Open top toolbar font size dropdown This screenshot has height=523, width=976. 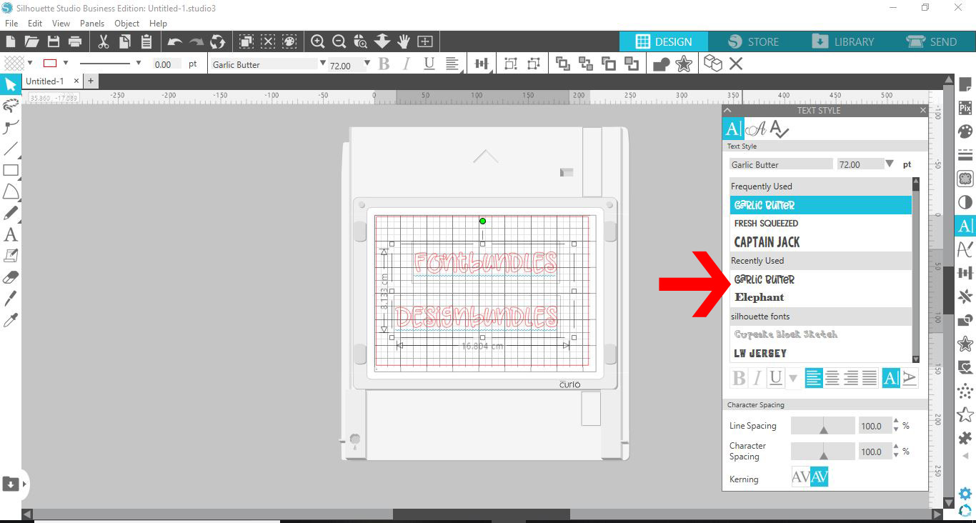tap(367, 64)
